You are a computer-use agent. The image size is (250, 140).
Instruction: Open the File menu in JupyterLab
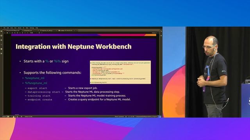[x=4, y=28]
